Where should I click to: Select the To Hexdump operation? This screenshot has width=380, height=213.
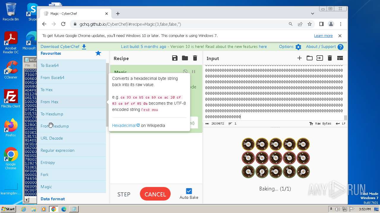click(72, 114)
